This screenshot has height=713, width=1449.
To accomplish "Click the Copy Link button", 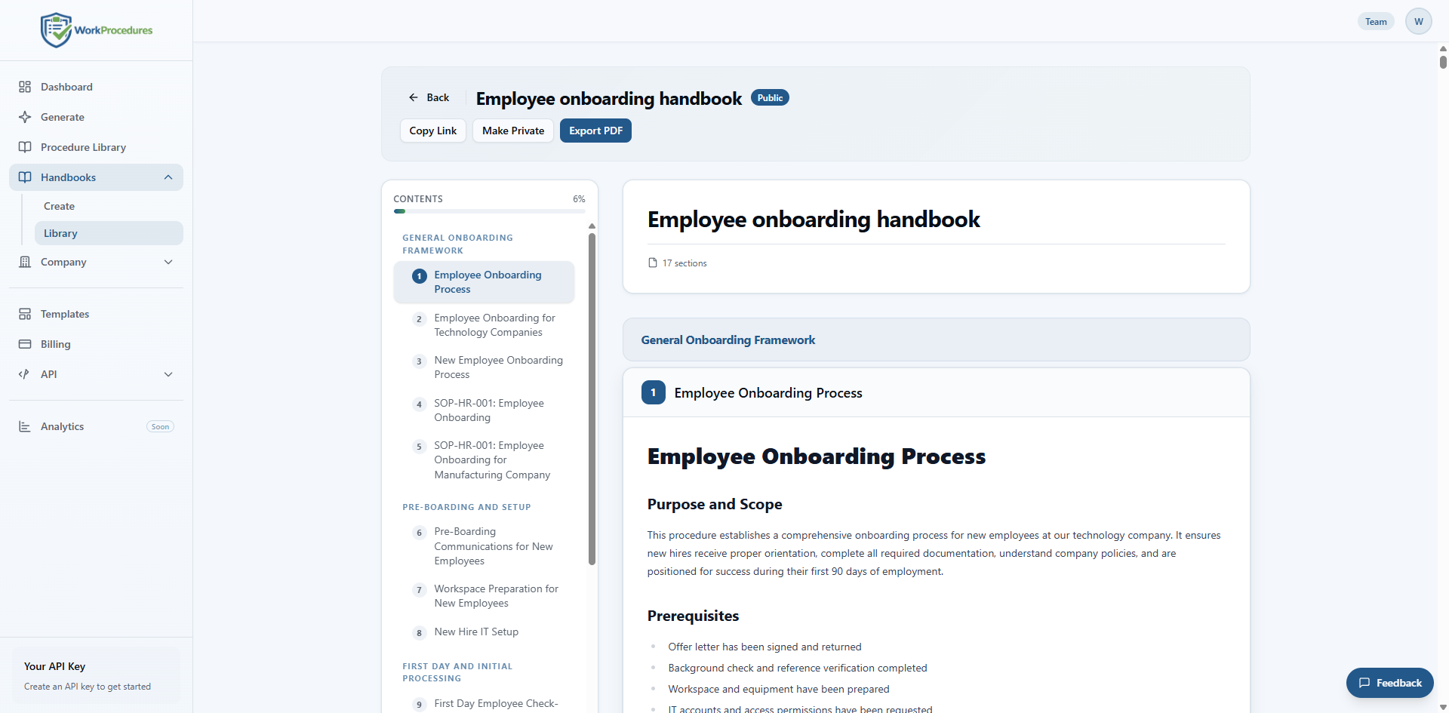I will [x=432, y=131].
